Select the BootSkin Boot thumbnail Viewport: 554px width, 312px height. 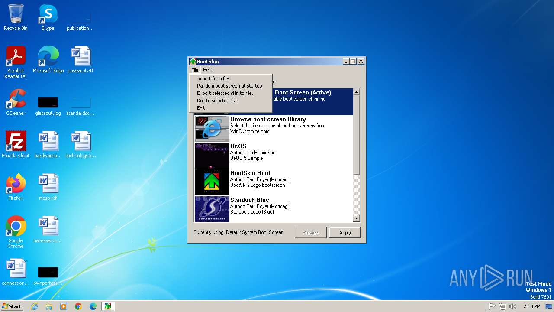click(x=212, y=182)
